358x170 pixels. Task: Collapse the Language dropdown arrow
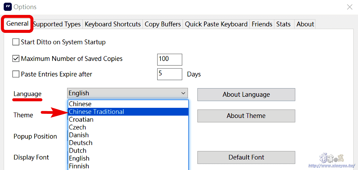click(x=183, y=93)
